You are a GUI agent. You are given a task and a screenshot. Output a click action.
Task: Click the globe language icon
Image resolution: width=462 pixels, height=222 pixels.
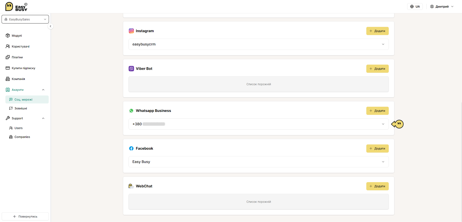(412, 7)
